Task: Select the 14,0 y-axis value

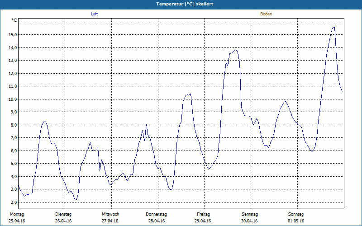Action: pyautogui.click(x=13, y=47)
